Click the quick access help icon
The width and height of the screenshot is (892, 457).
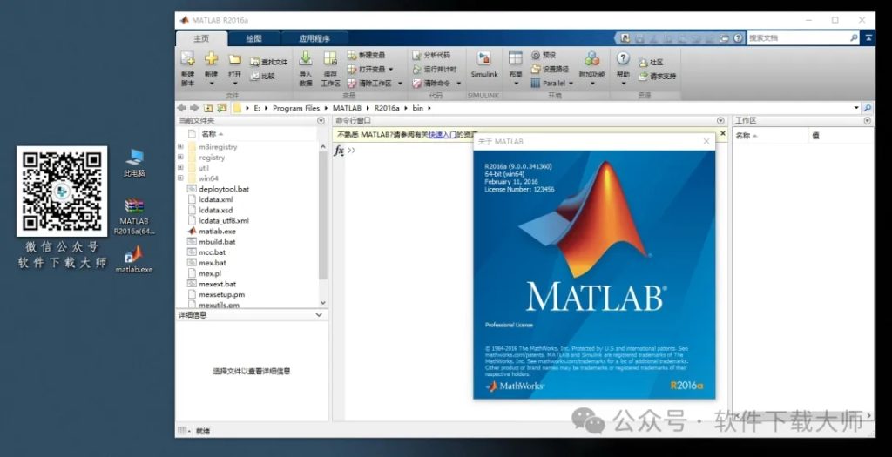point(738,38)
